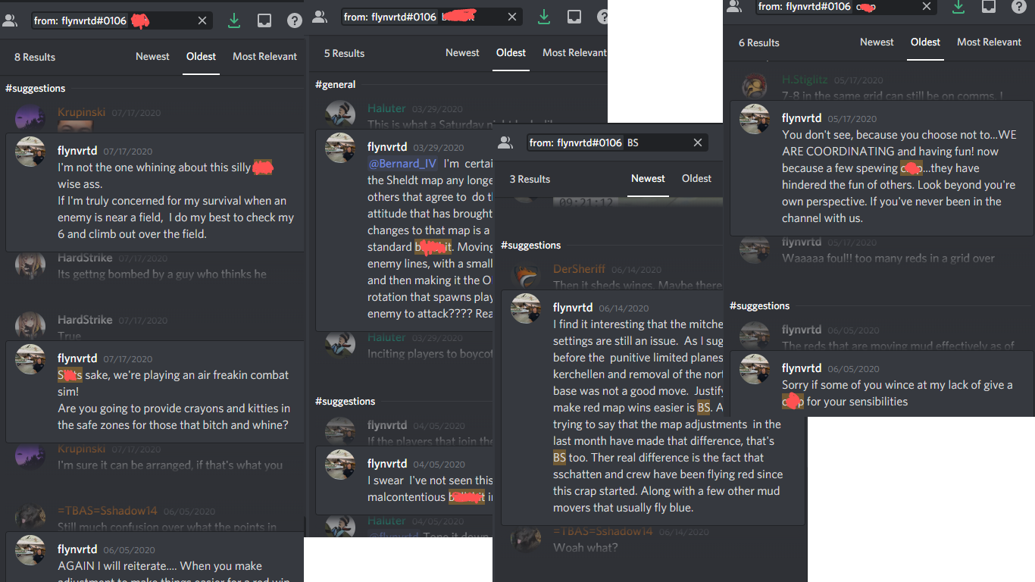
Task: Select Most Relevant tab in 8 Results panel
Action: pyautogui.click(x=265, y=57)
